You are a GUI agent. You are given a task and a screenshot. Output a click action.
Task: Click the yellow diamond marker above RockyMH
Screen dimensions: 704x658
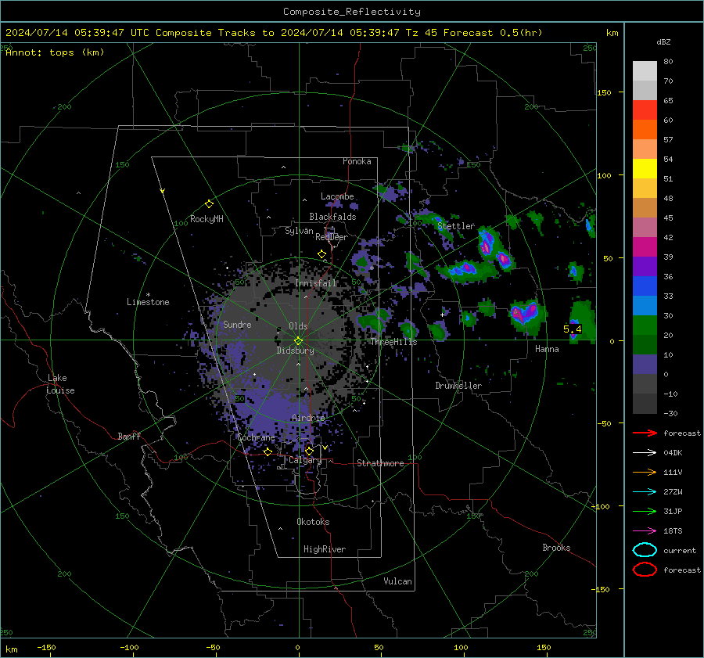(x=209, y=204)
